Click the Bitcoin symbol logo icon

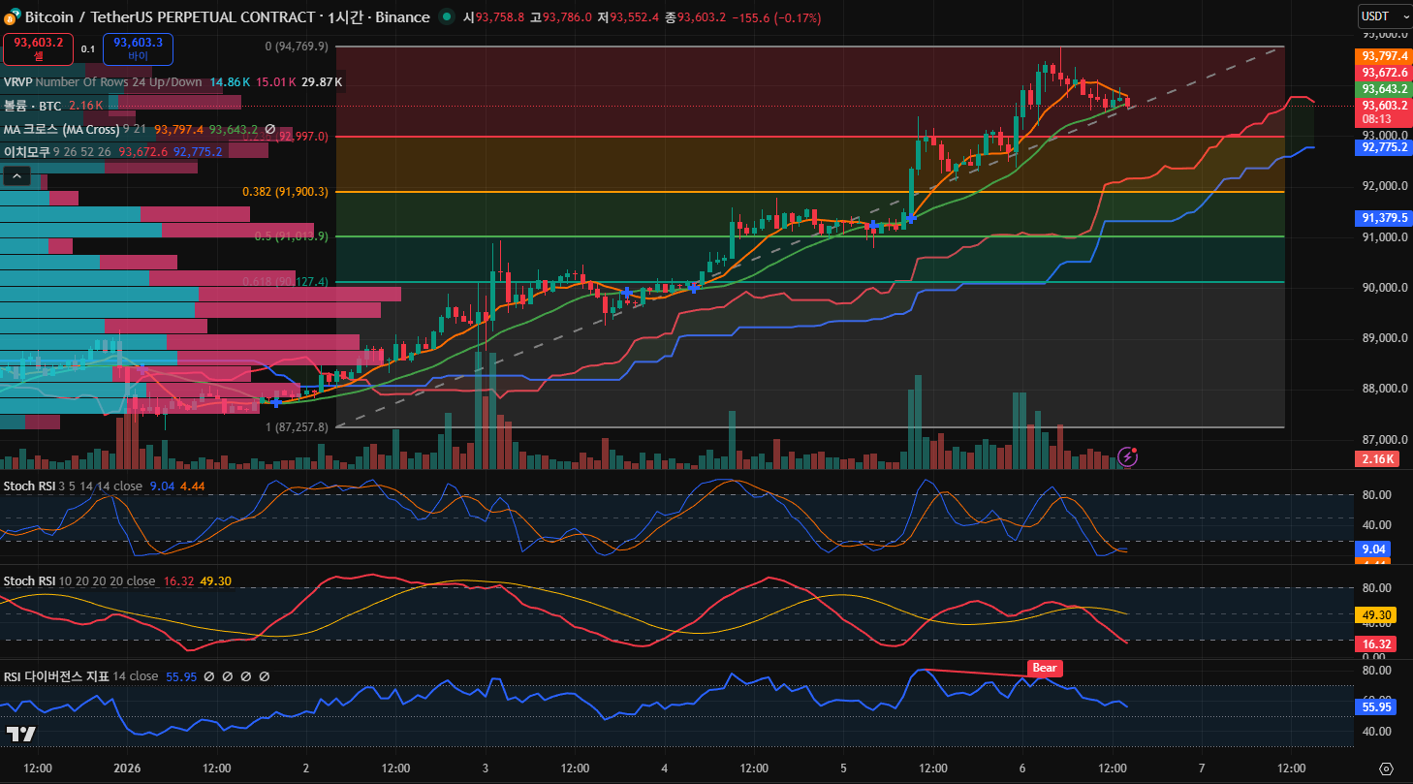12,16
